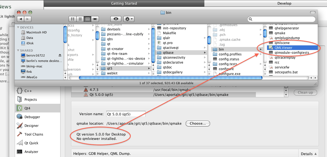Switch to the Getting Started tab
This screenshot has width=327, height=157.
tap(124, 4)
